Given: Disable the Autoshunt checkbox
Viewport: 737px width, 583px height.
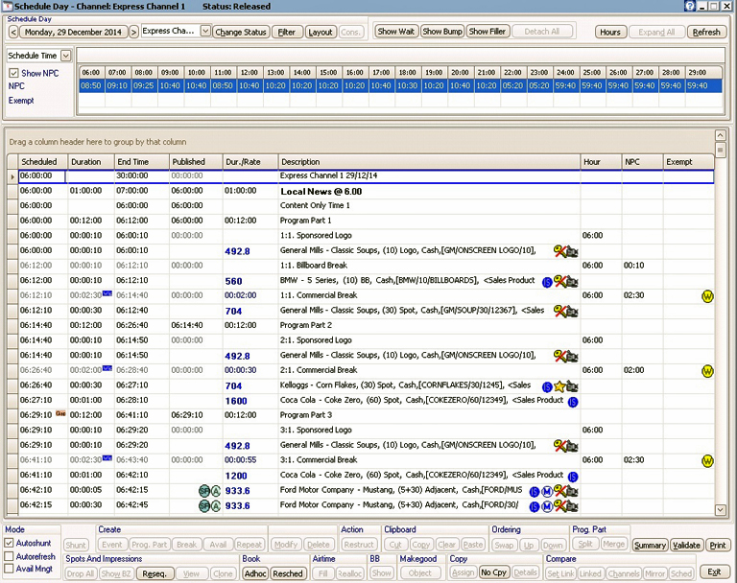Looking at the screenshot, I should click(x=10, y=543).
